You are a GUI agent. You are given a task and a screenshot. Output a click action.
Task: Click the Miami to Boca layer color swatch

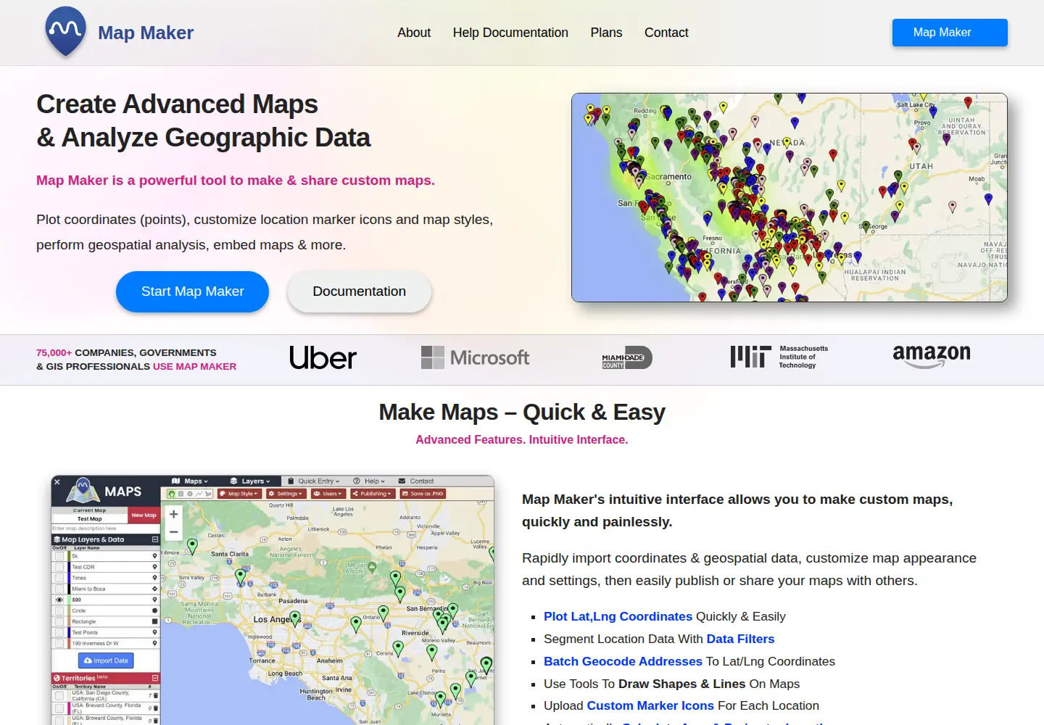tap(69, 589)
